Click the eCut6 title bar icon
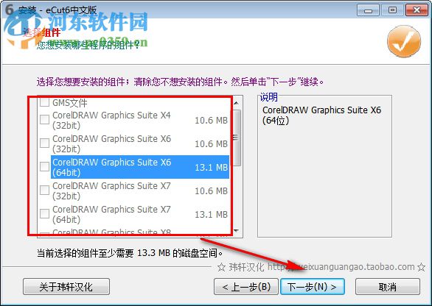Image resolution: width=432 pixels, height=306 pixels. pos(9,10)
